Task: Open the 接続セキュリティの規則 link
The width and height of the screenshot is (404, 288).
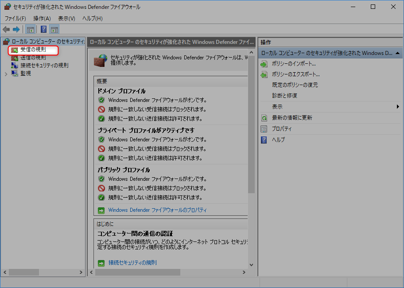Action: coord(132,262)
